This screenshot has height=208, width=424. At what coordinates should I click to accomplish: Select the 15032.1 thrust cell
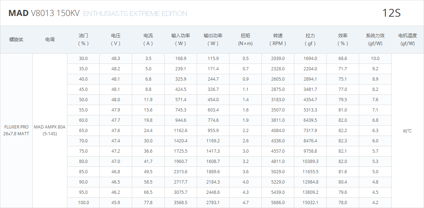(310, 203)
